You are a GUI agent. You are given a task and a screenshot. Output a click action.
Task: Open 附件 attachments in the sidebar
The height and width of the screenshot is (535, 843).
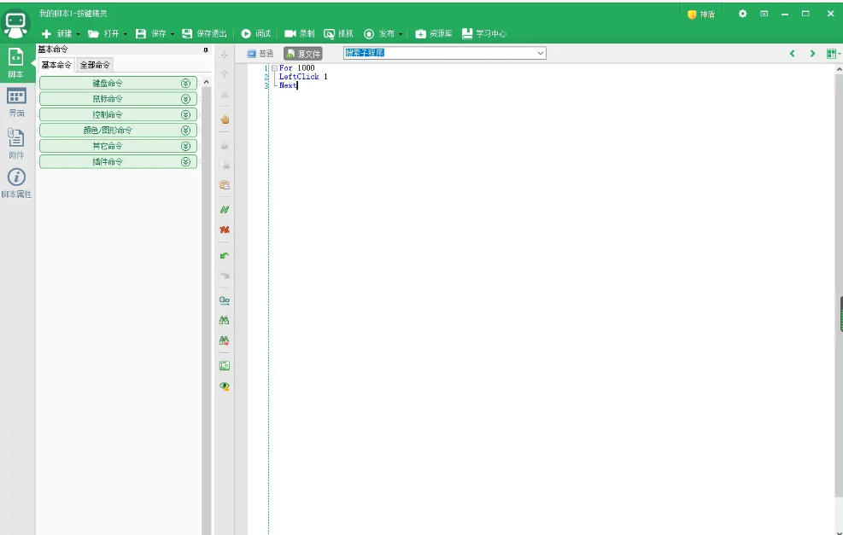coord(16,142)
